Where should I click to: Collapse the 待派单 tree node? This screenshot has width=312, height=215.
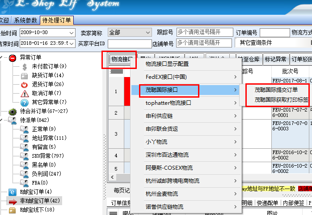click(1, 120)
